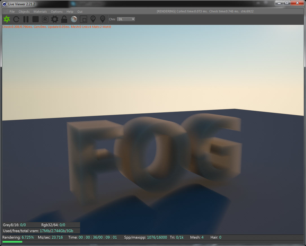
Task: Open the Chn channel dropdown showing DL
Action: pyautogui.click(x=126, y=19)
